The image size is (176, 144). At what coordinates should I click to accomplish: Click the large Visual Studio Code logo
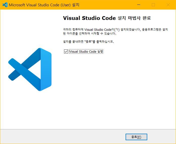30,69
